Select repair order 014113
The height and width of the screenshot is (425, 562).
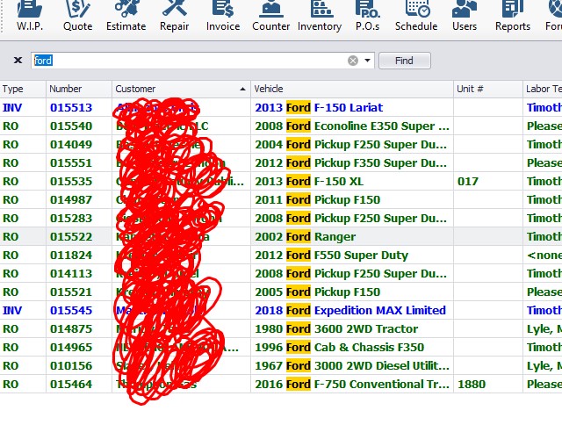click(71, 274)
